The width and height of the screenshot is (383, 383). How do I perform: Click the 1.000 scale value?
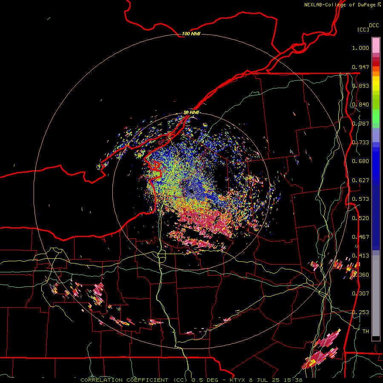[360, 48]
